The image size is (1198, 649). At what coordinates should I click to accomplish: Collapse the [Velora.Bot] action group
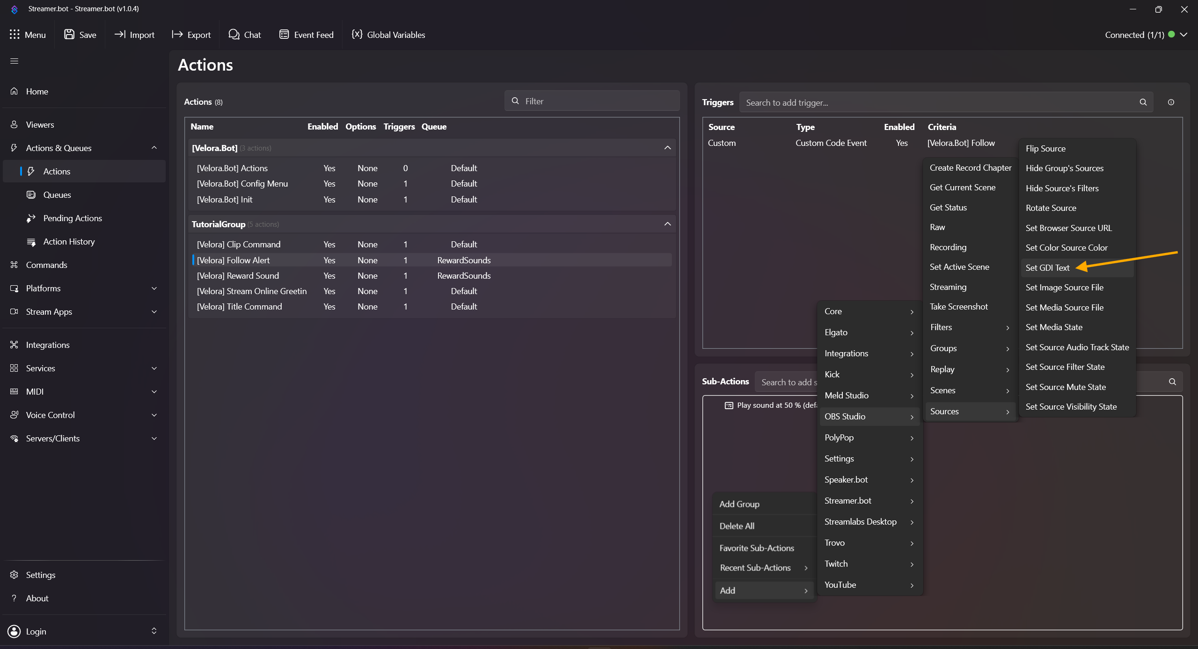(x=667, y=148)
